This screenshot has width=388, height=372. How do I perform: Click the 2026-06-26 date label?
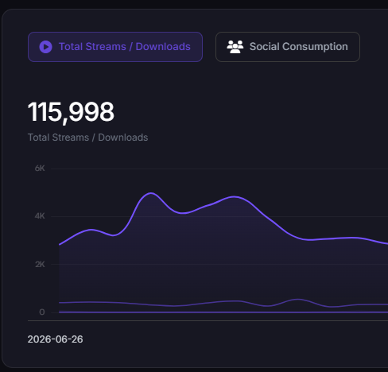pos(55,339)
